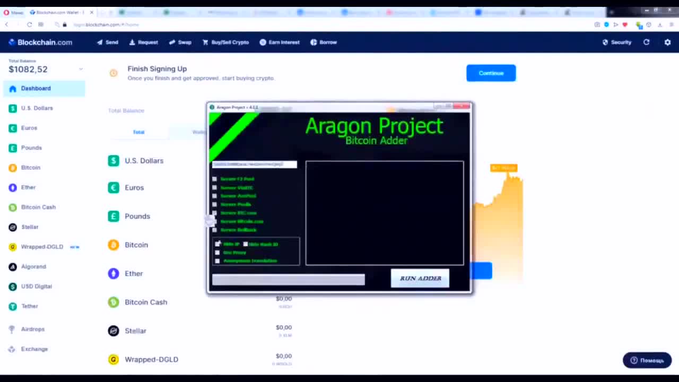Select Pounds in the left sidebar
679x382 pixels.
pos(25,148)
